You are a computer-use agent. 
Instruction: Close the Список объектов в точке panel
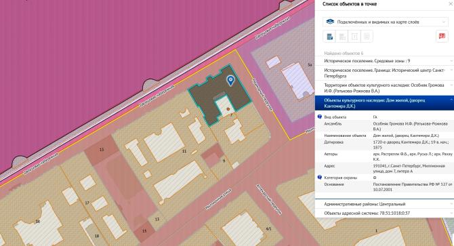[451, 4]
